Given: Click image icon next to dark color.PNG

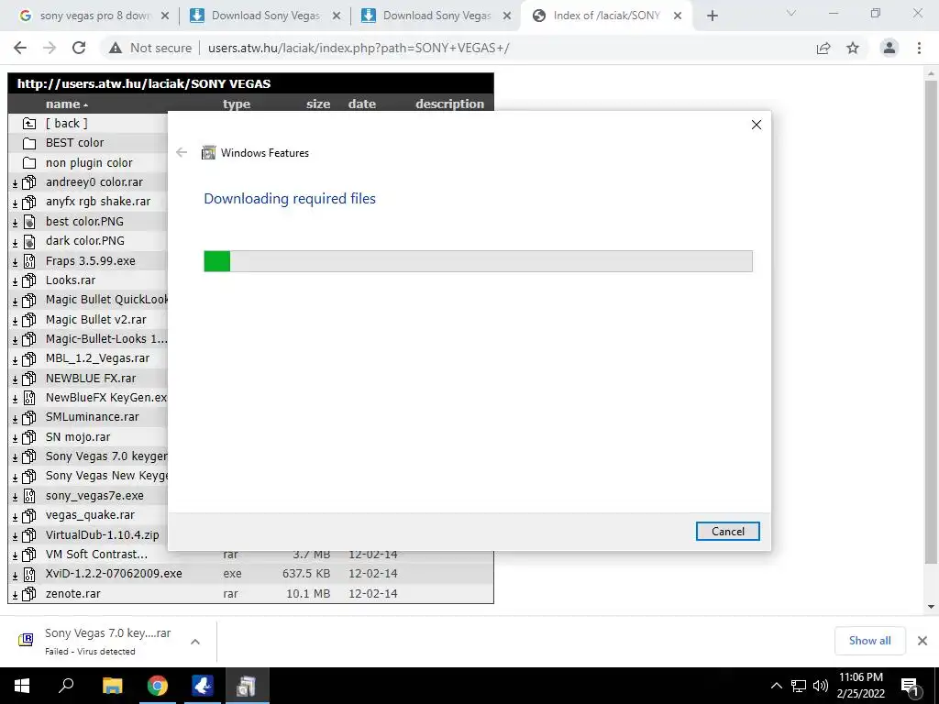Looking at the screenshot, I should pos(28,241).
